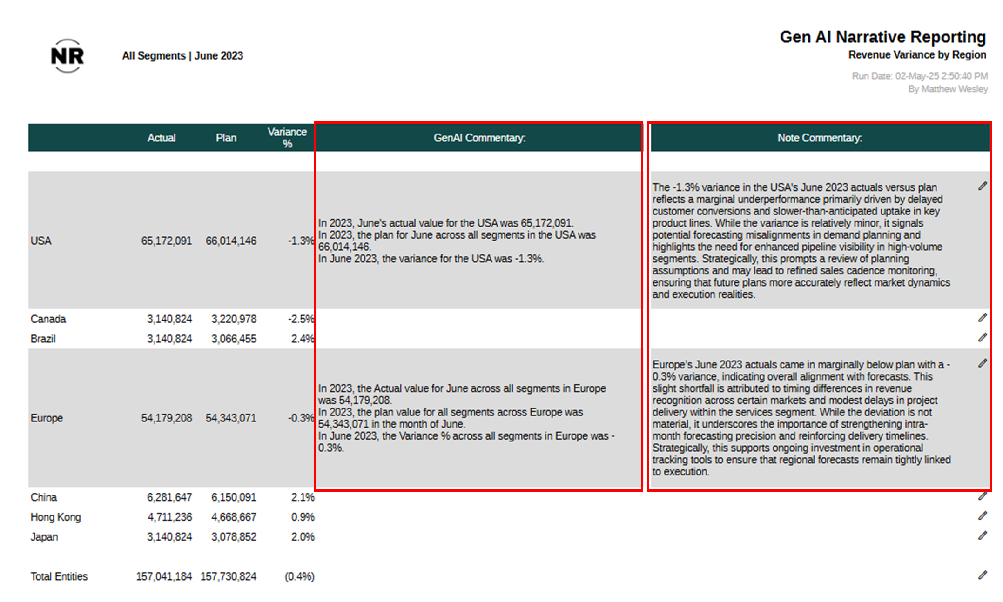Click the USA note commentary text
Image resolution: width=1003 pixels, height=602 pixels.
(801, 241)
